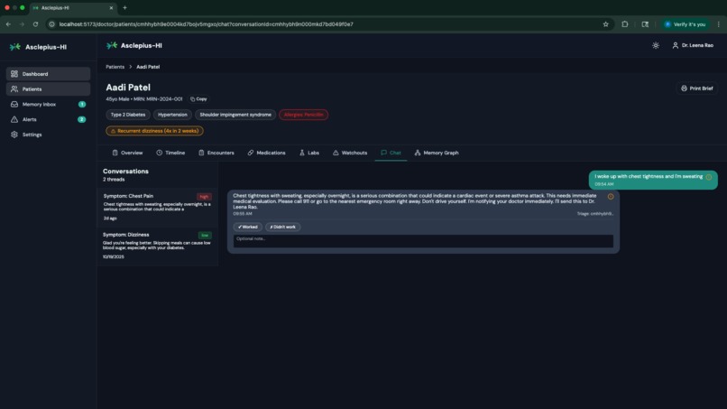The width and height of the screenshot is (727, 409).
Task: Click the Recurrent dizziness warning badge
Action: [x=154, y=131]
